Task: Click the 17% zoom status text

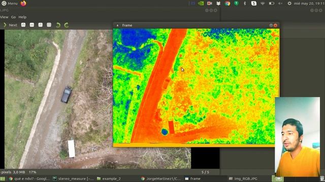Action: [x=32, y=172]
